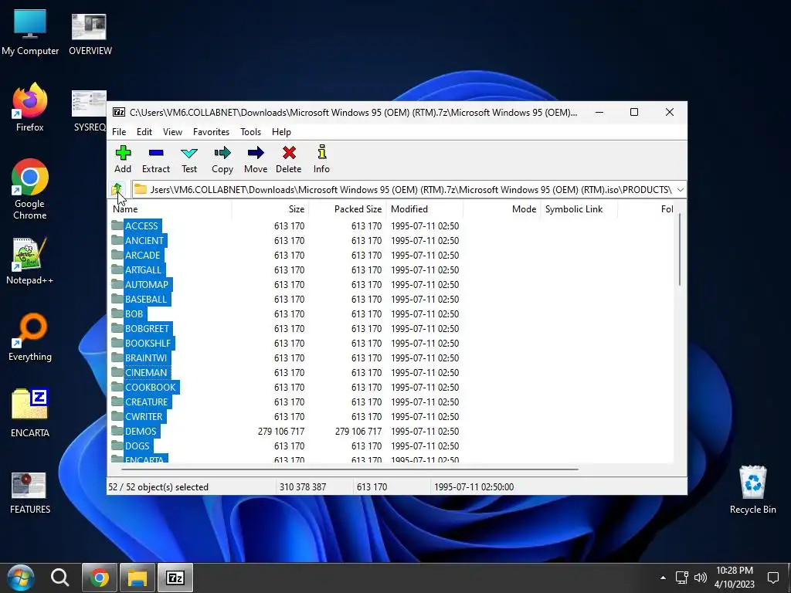Open the File menu
The width and height of the screenshot is (791, 593).
tap(119, 131)
